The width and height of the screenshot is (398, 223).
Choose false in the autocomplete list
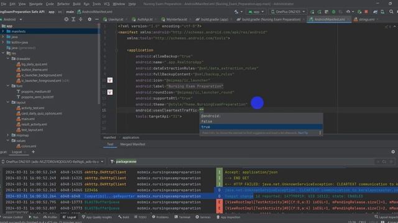pyautogui.click(x=261, y=121)
